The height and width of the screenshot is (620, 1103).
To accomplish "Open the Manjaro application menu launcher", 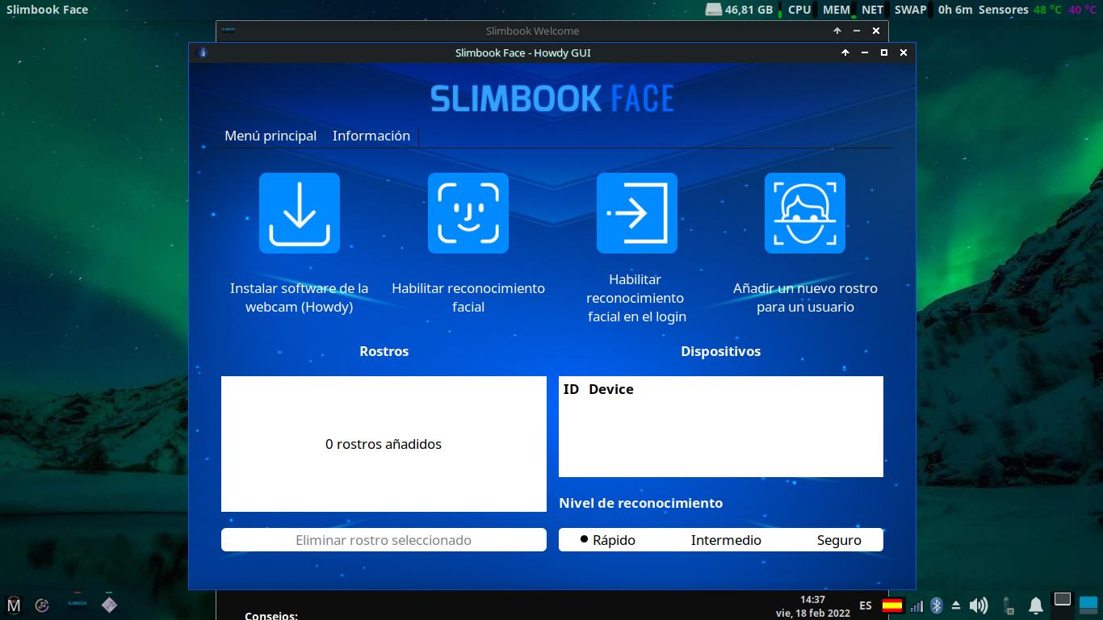I will click(14, 605).
